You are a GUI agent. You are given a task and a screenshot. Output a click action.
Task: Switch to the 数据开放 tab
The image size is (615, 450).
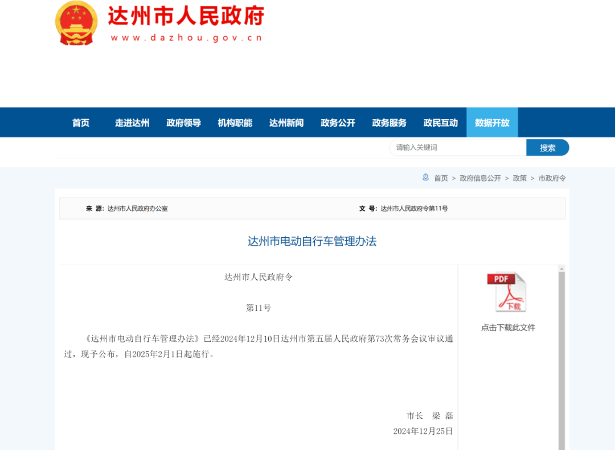(492, 122)
